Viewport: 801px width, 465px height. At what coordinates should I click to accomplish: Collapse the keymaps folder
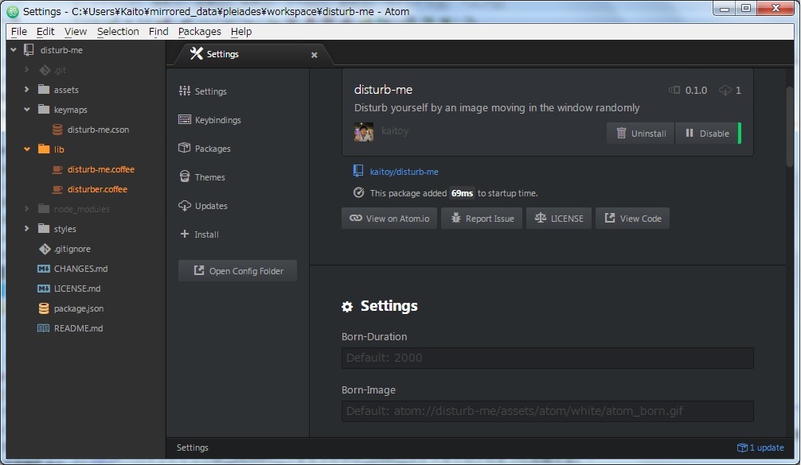(26, 110)
